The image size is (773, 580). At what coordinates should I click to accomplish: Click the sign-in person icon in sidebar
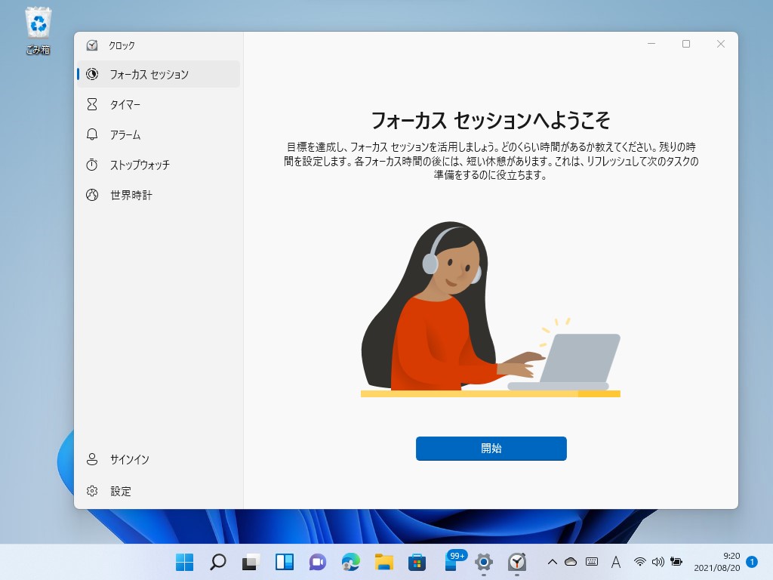coord(92,459)
